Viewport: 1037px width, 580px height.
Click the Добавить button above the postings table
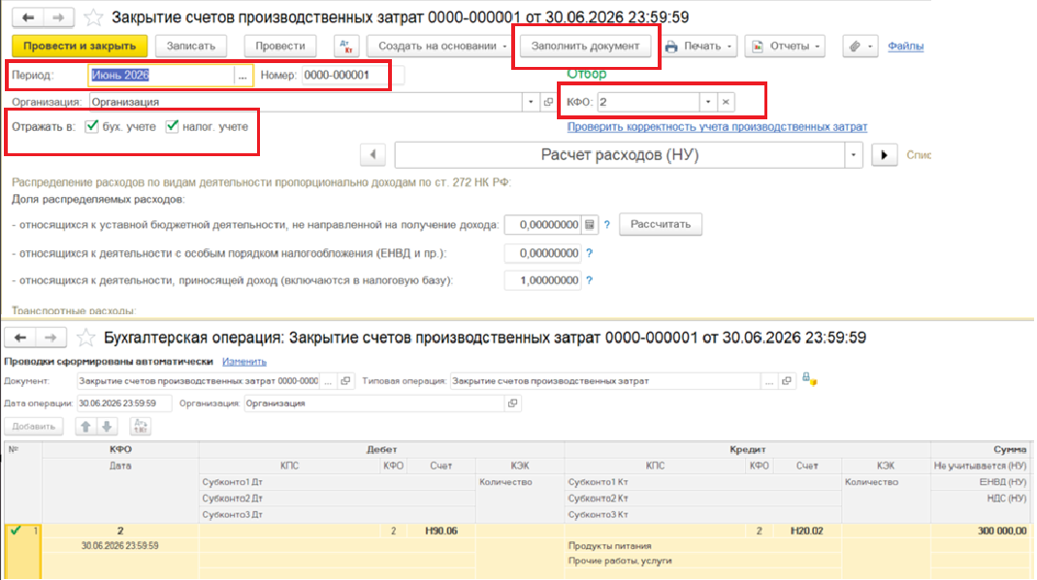pos(34,427)
